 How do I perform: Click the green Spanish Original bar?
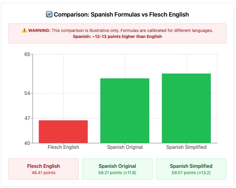[x=125, y=111]
